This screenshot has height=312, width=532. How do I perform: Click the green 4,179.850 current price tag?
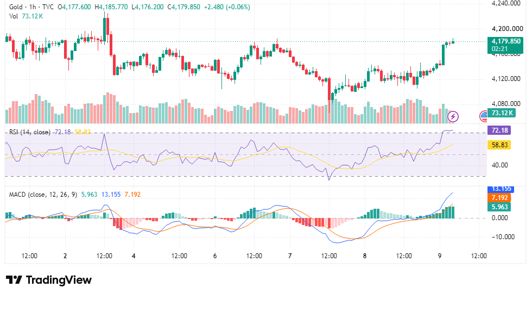505,45
